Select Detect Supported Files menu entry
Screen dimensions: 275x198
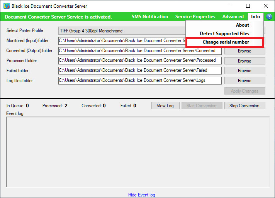tap(224, 34)
